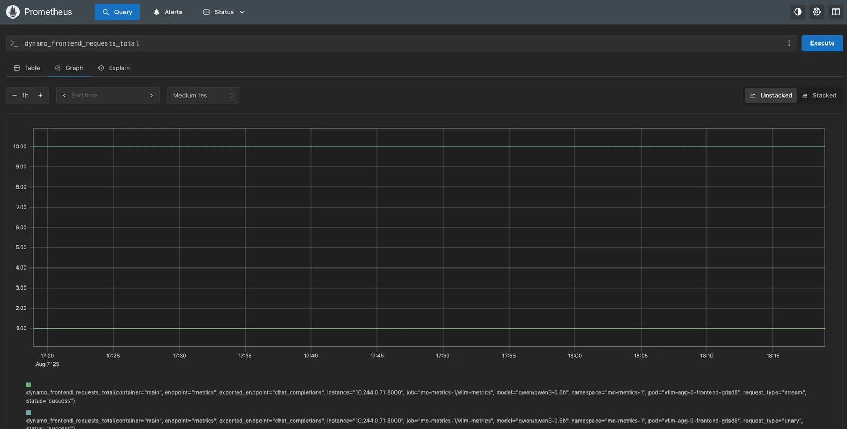Click the 5.00 y-axis label
847x429 pixels.
coord(21,247)
